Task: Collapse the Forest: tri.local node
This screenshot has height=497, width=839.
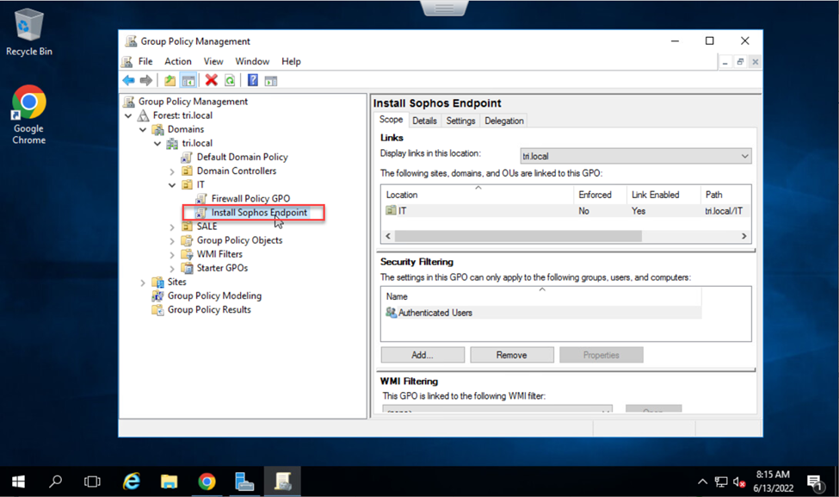Action: 128,115
